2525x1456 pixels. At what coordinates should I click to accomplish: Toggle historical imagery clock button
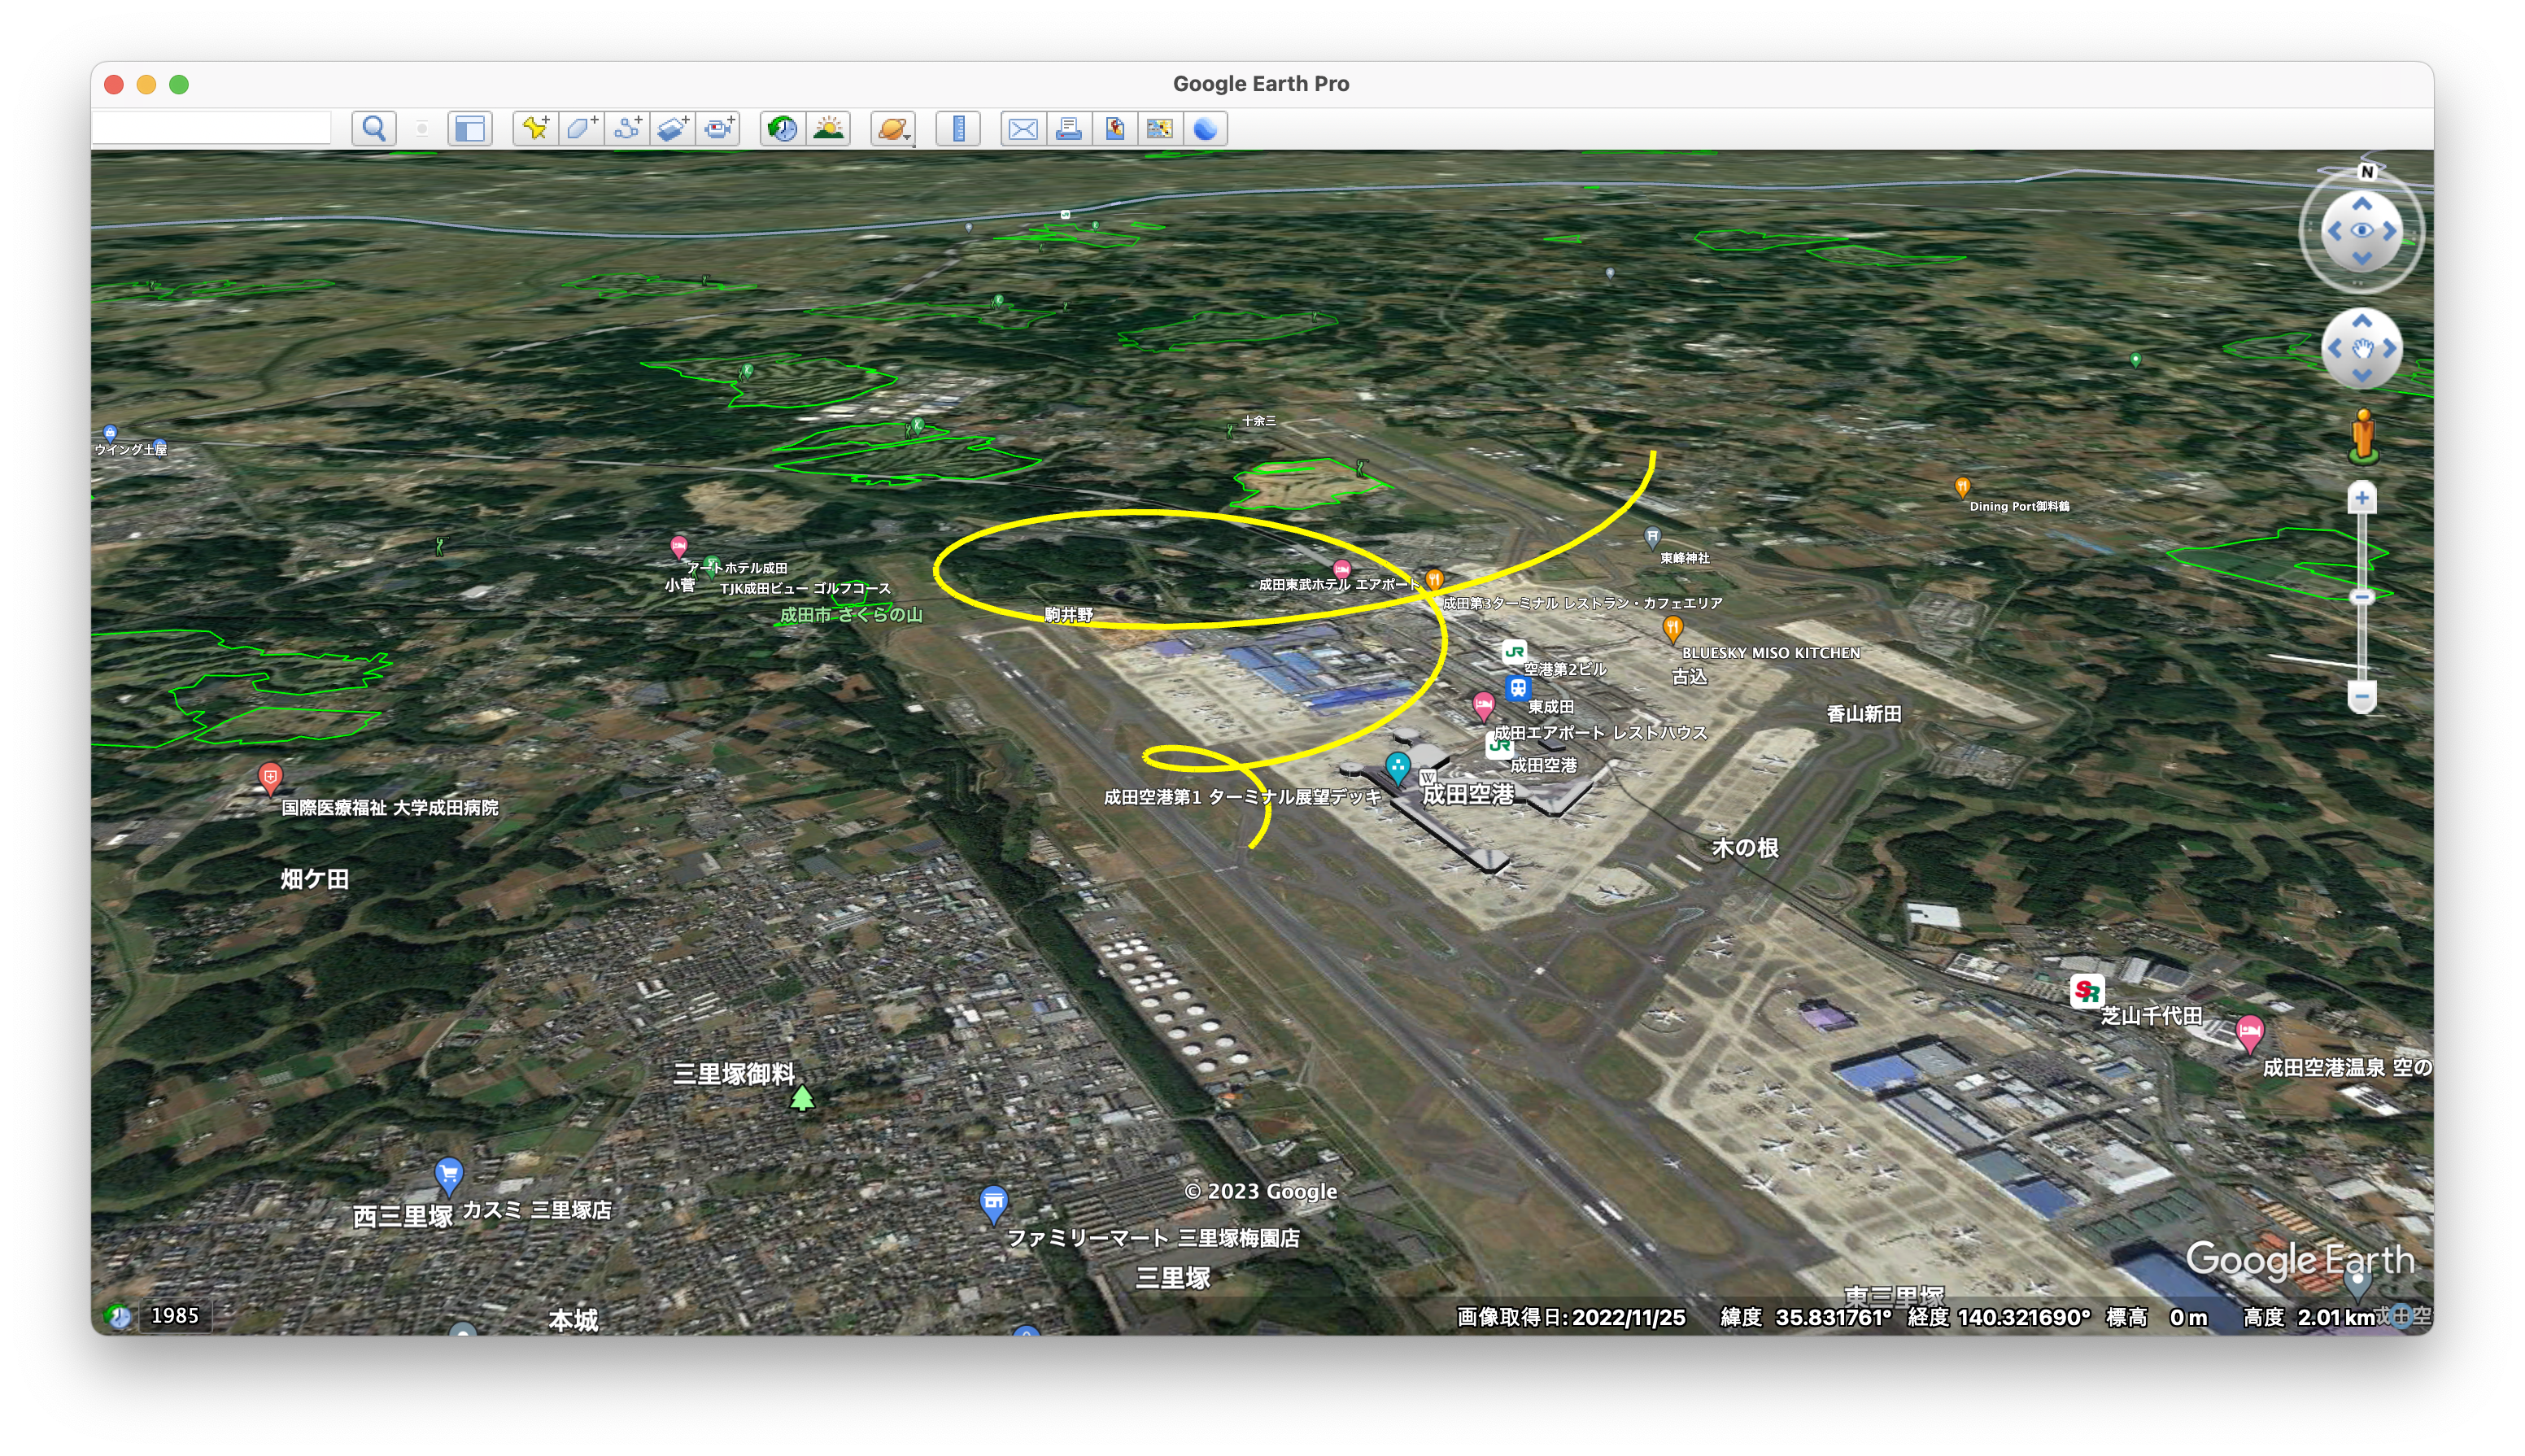(783, 129)
